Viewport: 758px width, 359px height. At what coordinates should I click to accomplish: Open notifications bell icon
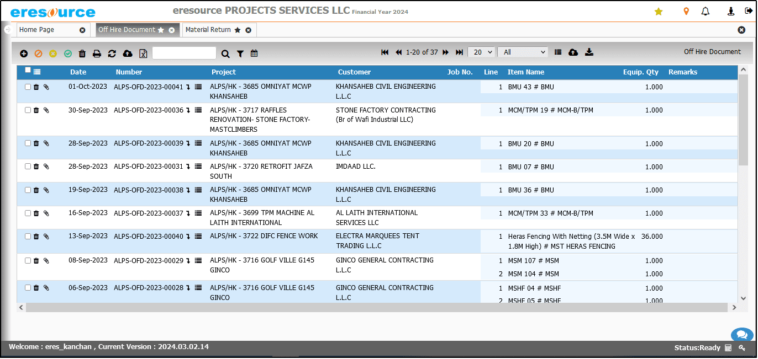click(706, 12)
